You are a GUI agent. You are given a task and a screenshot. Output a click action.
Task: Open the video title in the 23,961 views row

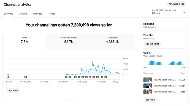165,86
